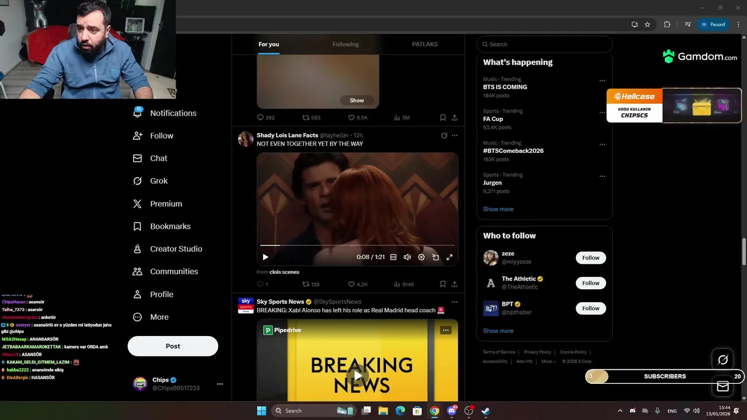
Task: Repost the post with 583 reposts
Action: (311, 117)
